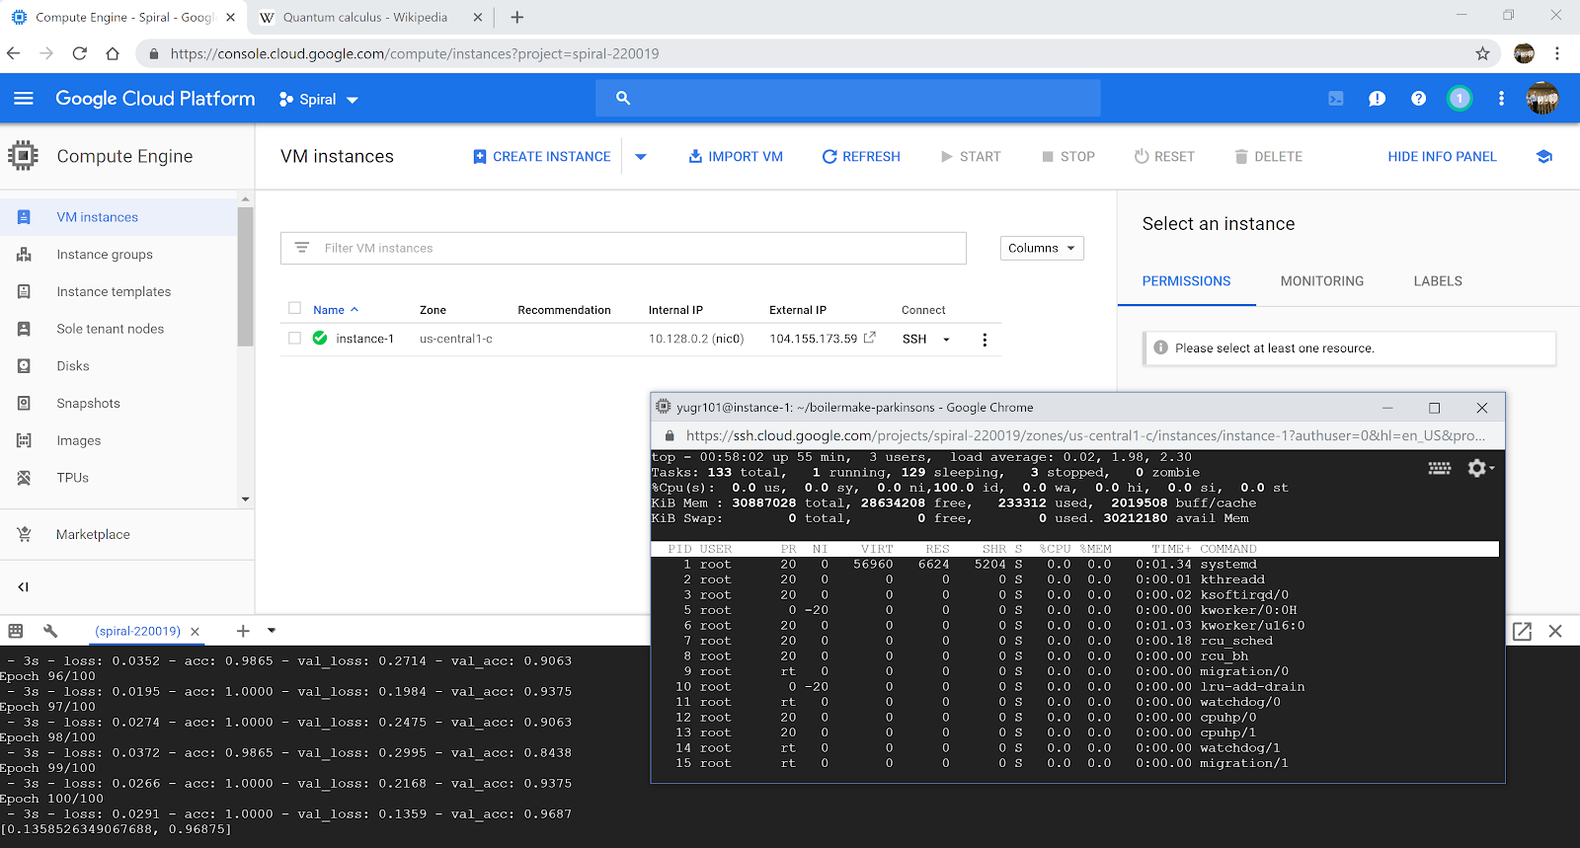This screenshot has width=1580, height=848.
Task: Click HIDE INFO PANEL button
Action: (x=1442, y=157)
